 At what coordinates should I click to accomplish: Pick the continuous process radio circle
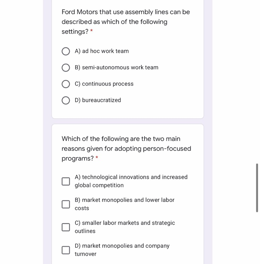click(x=66, y=84)
